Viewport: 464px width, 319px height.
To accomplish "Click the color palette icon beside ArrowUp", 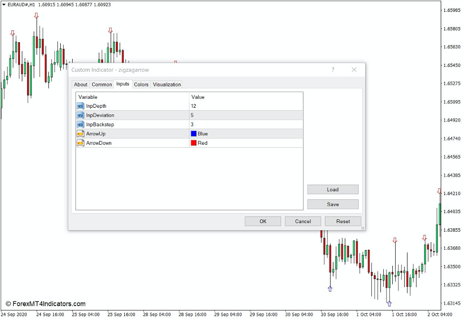I will click(80, 133).
